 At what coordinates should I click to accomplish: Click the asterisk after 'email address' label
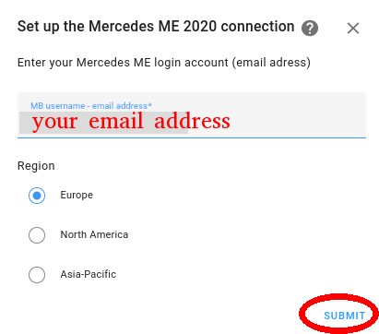150,105
